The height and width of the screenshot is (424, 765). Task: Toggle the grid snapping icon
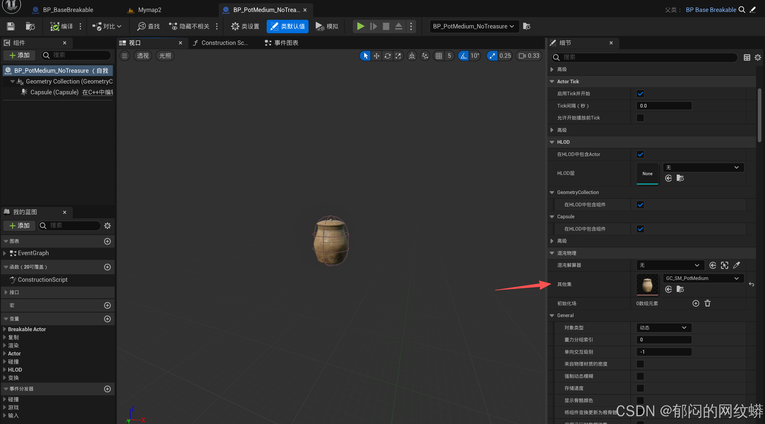tap(439, 56)
